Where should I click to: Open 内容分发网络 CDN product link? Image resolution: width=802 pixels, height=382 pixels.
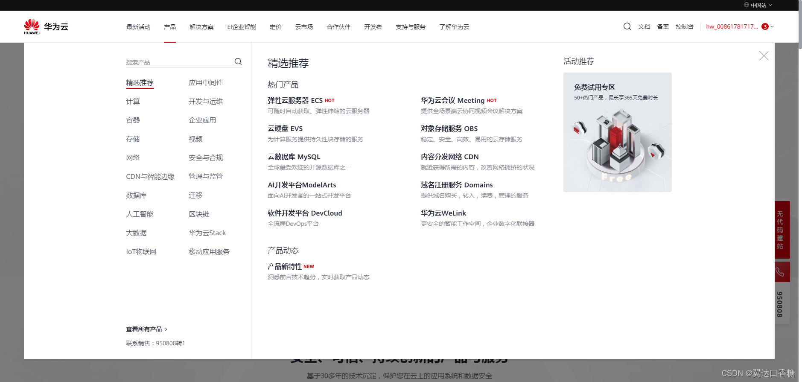coord(449,157)
